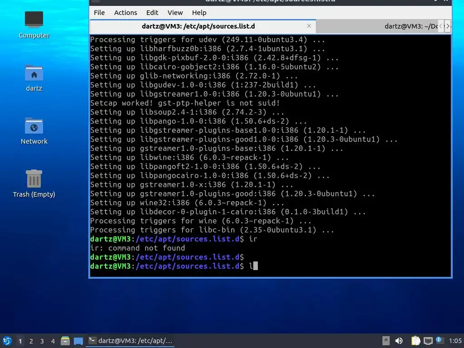Open the update notifier tray icon
Image resolution: width=464 pixels, height=348 pixels.
point(440,340)
